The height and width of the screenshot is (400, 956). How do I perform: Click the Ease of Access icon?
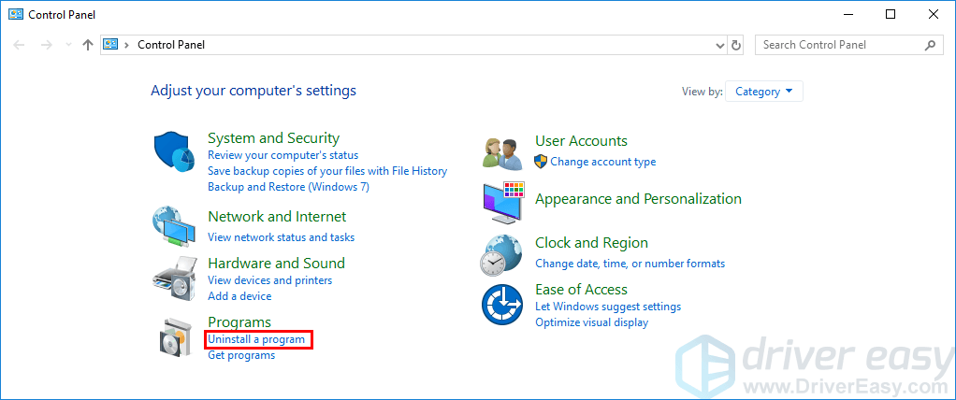coord(502,305)
